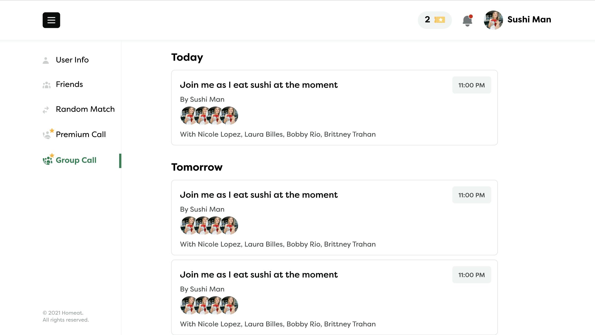Open the hamburger menu button
Screen dimensions: 595x335
pyautogui.click(x=51, y=20)
